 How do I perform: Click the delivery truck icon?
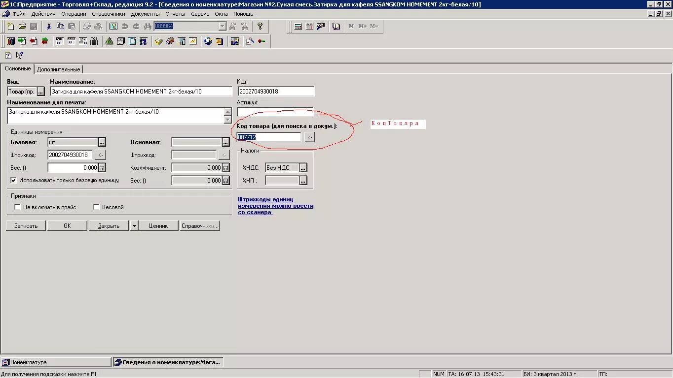170,41
